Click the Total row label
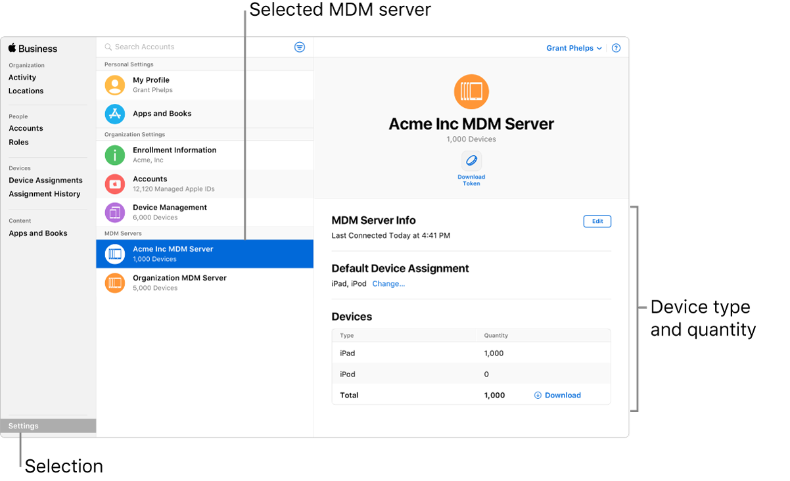 349,396
